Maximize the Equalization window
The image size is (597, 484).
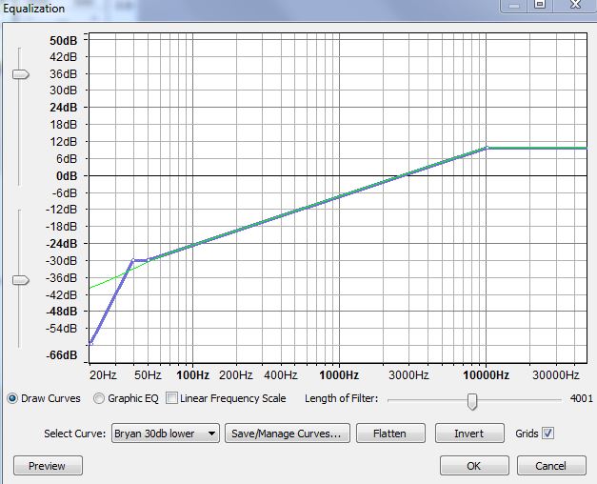click(540, 5)
